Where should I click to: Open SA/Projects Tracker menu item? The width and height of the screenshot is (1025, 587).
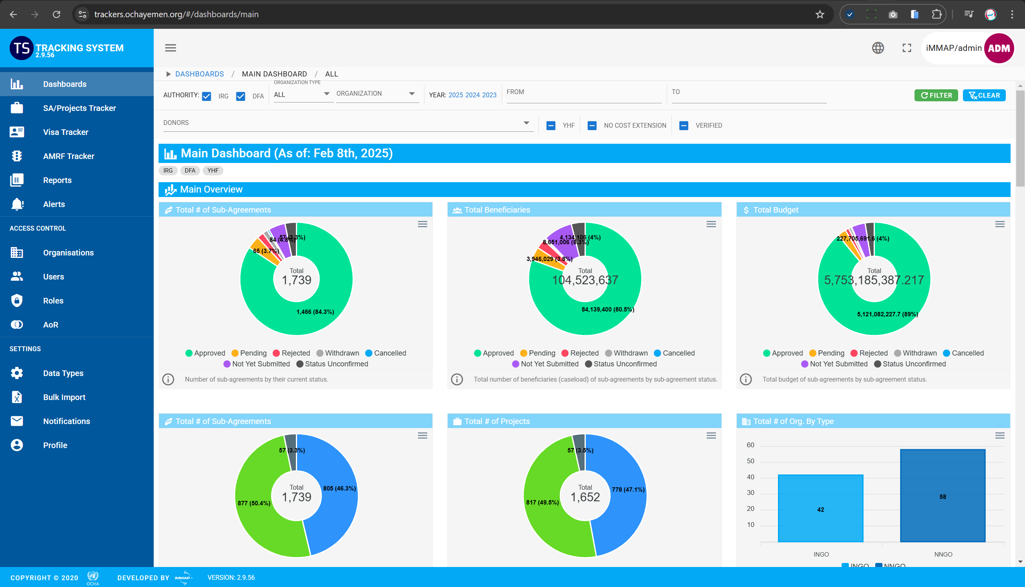79,108
